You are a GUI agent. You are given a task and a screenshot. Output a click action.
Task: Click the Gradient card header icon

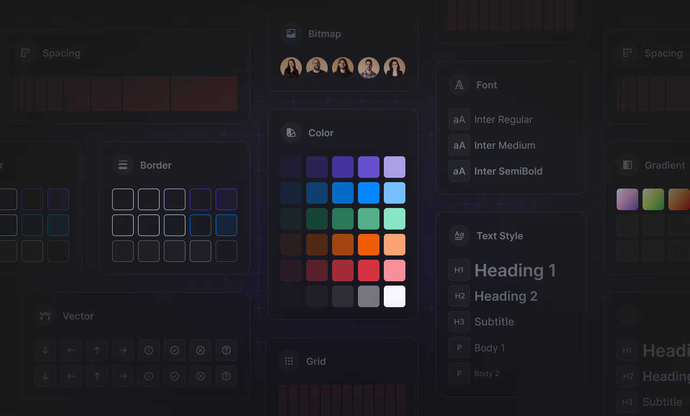click(x=627, y=165)
